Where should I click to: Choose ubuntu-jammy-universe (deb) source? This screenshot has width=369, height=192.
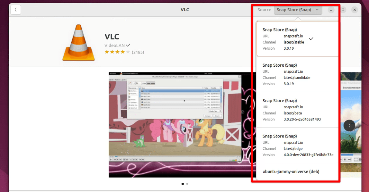[297, 171]
